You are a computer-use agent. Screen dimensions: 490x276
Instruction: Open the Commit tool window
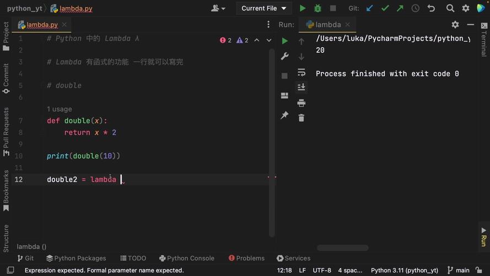pos(6,78)
